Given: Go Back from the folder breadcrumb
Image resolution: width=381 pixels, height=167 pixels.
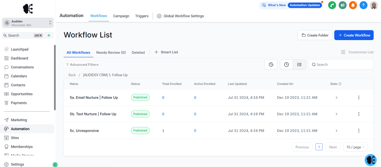Looking at the screenshot, I should click(x=72, y=75).
